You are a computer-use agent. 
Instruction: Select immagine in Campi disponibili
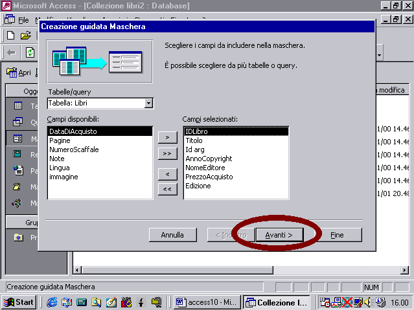pos(100,177)
